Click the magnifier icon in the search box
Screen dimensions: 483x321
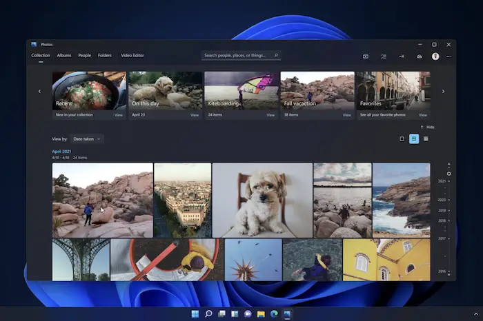coord(276,55)
